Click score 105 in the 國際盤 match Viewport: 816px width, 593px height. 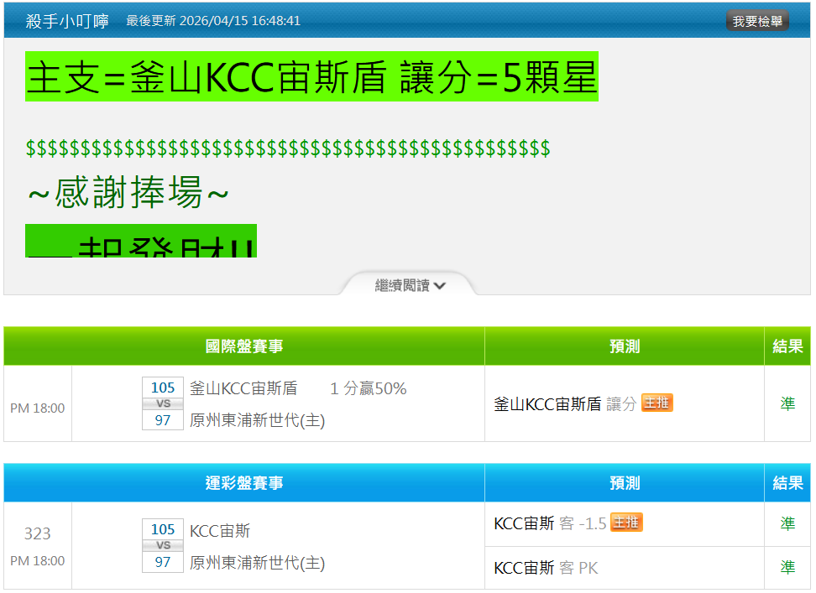(x=163, y=388)
